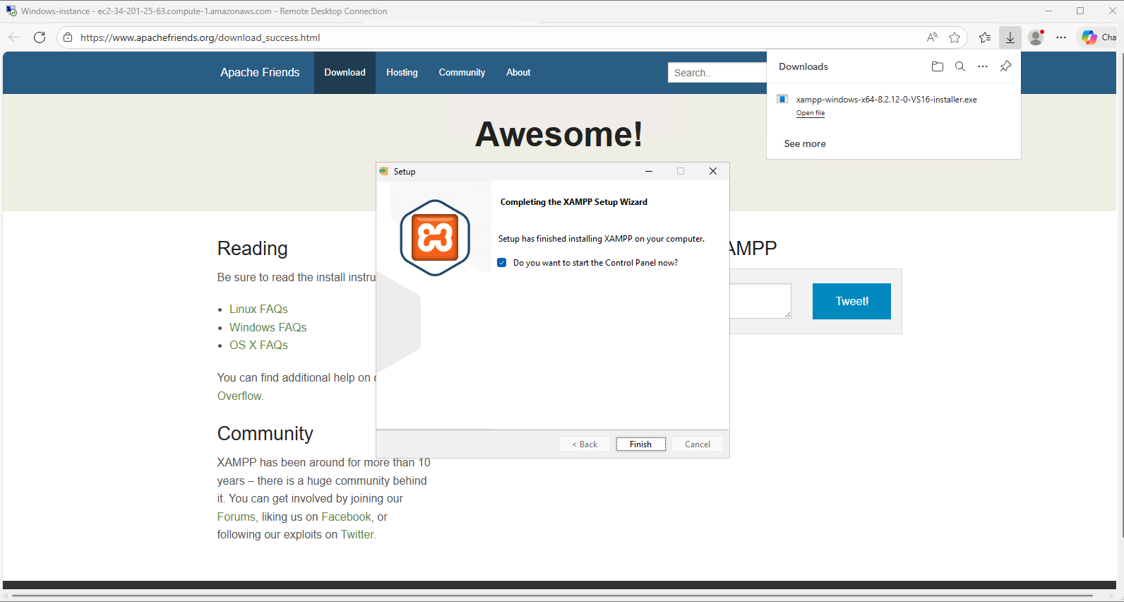
Task: Click the address bar URL
Action: [x=201, y=37]
